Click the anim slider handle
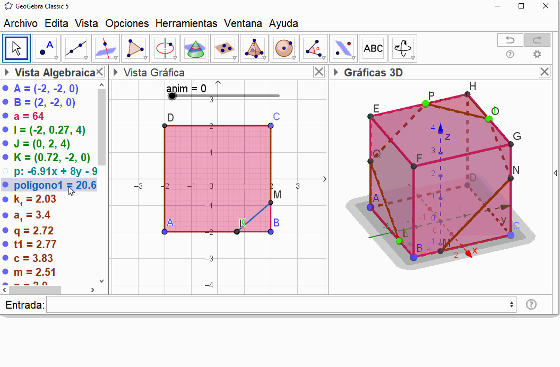The width and height of the screenshot is (560, 367). [172, 96]
